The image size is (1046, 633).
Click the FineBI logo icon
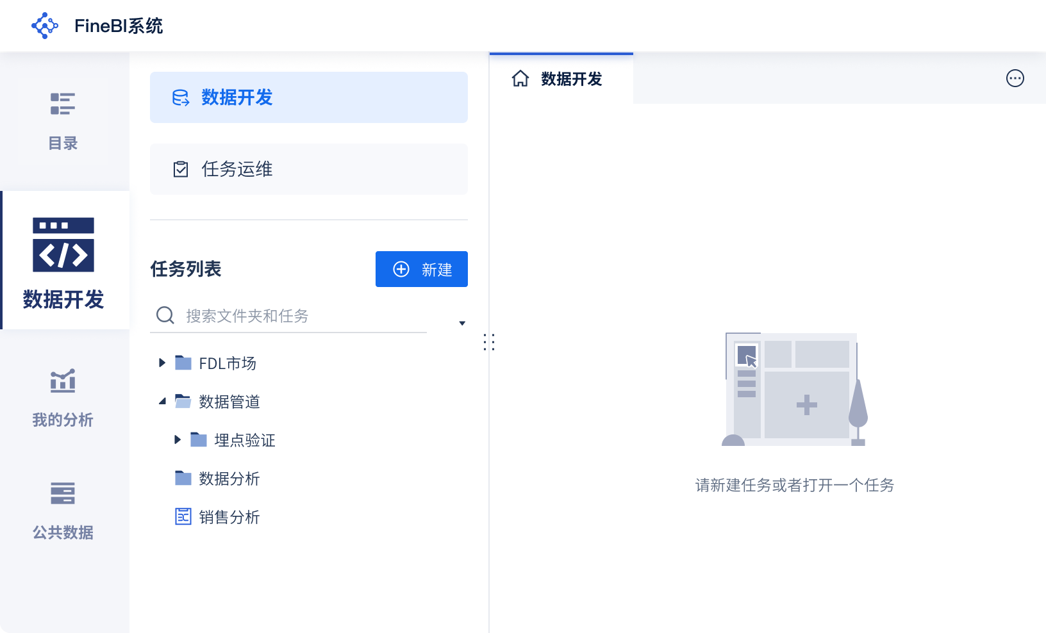(45, 26)
